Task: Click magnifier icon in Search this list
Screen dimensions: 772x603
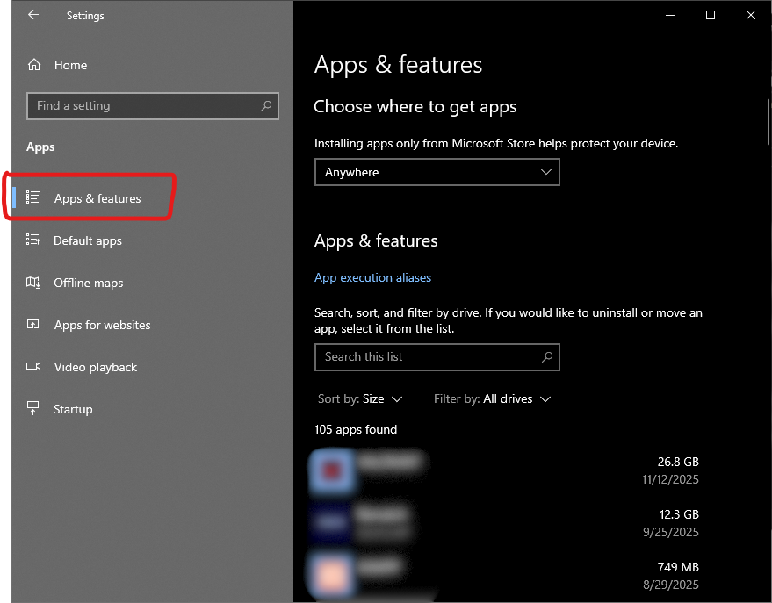Action: [x=546, y=357]
